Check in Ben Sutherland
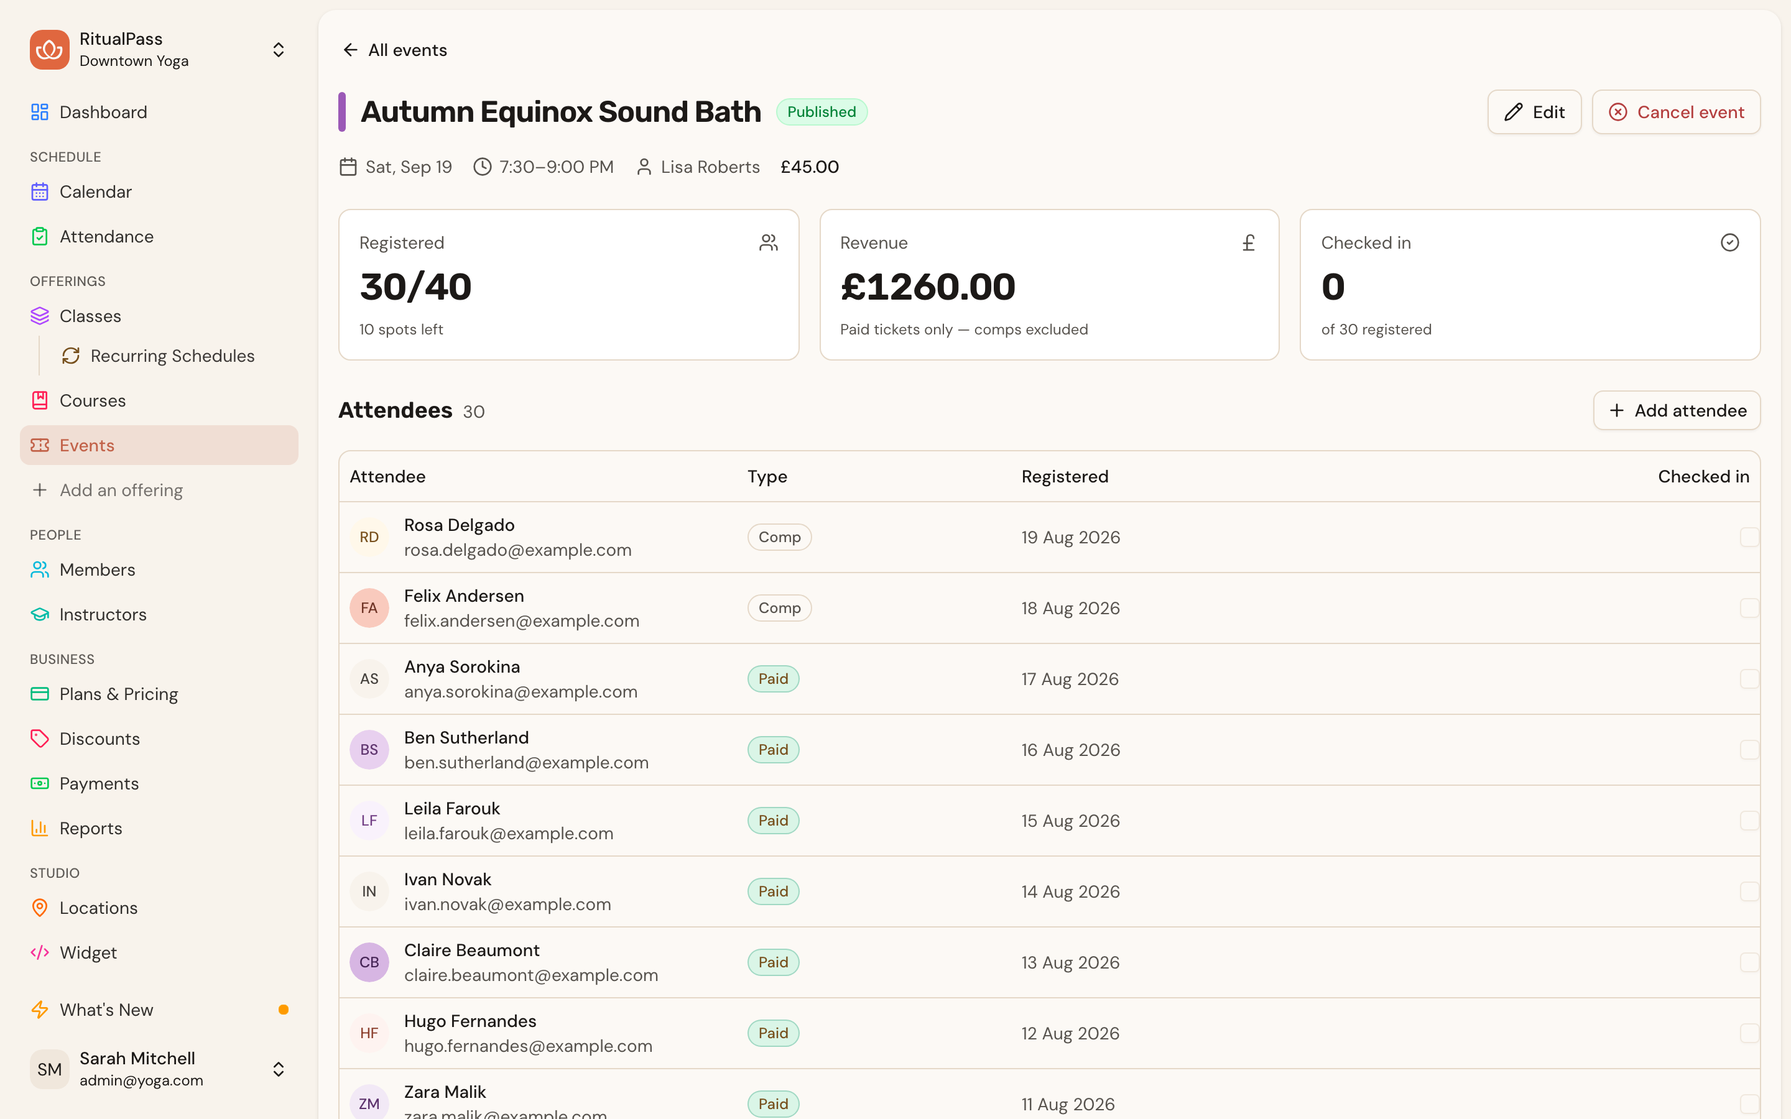1791x1119 pixels. (x=1749, y=750)
